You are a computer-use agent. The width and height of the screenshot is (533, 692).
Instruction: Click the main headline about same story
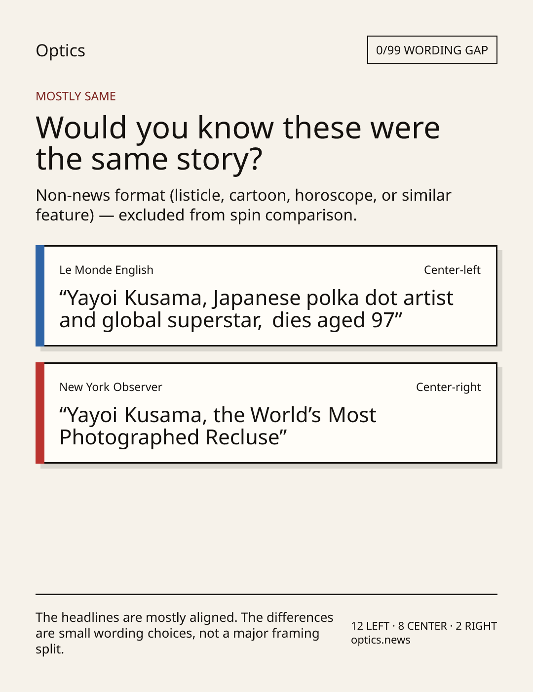(238, 143)
